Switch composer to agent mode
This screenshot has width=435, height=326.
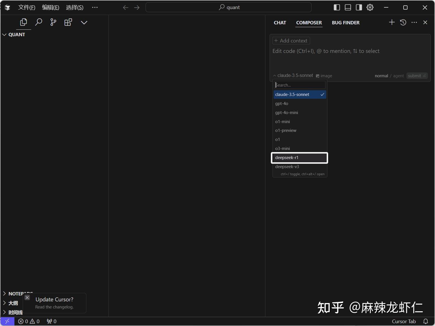tap(398, 76)
